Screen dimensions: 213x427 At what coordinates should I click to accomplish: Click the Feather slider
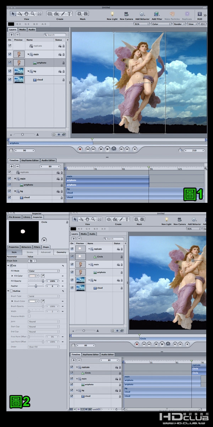point(36,286)
